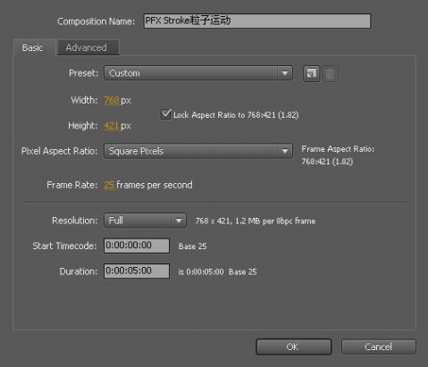The width and height of the screenshot is (428, 367).
Task: Click the 'Base 25' text beside Start Timecode
Action: click(192, 246)
